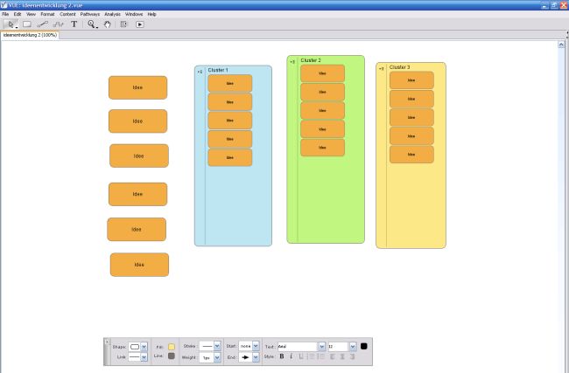Select the link line tool
The height and width of the screenshot is (373, 569).
(43, 24)
